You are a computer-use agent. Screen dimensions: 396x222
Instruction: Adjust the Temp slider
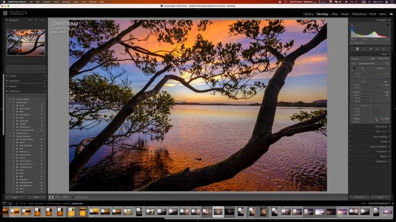point(368,73)
